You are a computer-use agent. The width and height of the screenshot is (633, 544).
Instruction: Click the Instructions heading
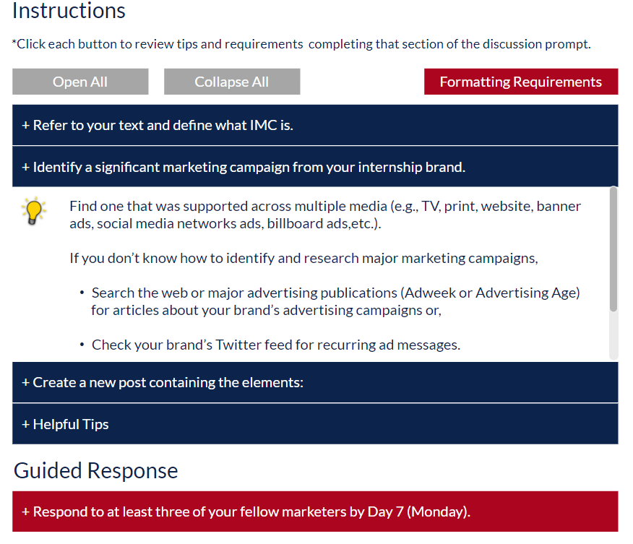(69, 11)
